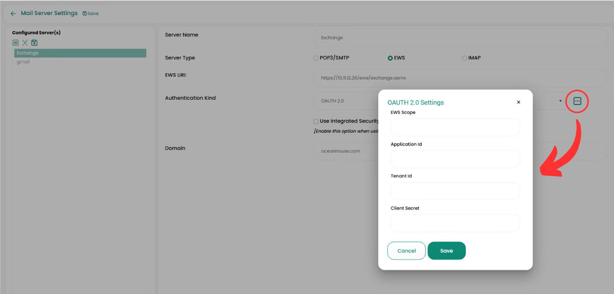Click into the Application Id field

point(455,159)
